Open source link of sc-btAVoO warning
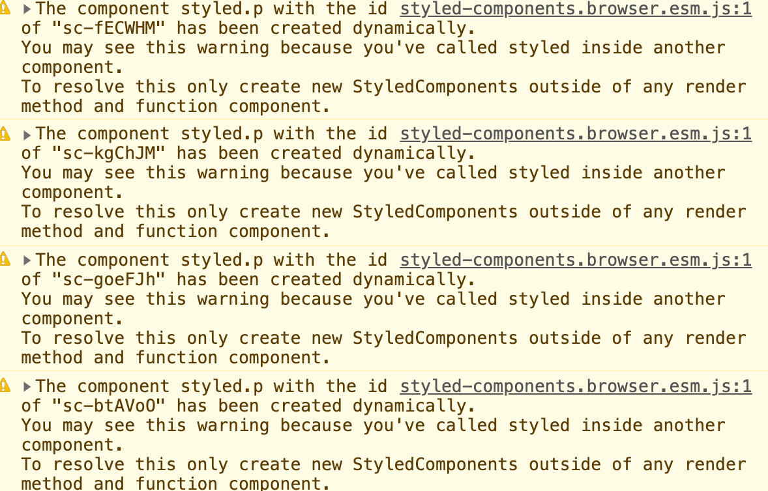This screenshot has height=491, width=768. tap(576, 386)
